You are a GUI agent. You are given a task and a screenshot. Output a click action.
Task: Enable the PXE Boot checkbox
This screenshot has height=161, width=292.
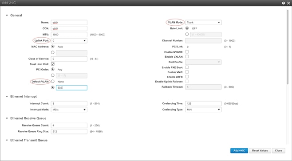tap(187, 67)
